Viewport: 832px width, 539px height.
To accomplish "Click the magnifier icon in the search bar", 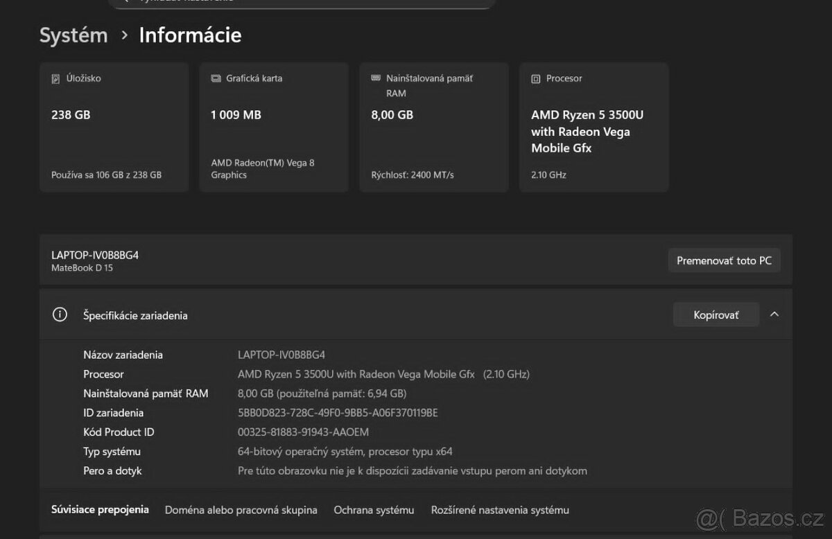I will click(x=125, y=1).
